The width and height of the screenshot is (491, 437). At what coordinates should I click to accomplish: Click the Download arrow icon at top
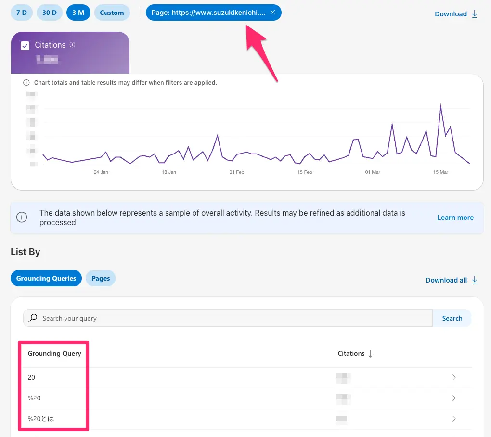(x=475, y=14)
